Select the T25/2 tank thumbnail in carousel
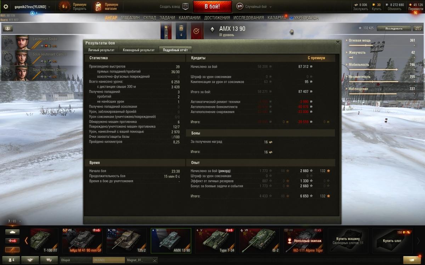This screenshot has height=265, width=425. click(127, 241)
